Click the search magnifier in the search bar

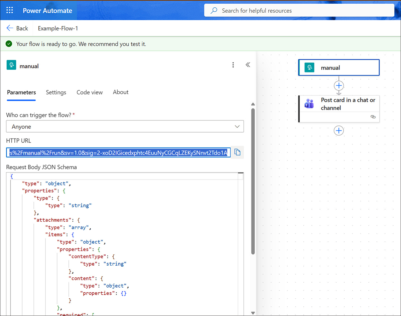coord(214,10)
